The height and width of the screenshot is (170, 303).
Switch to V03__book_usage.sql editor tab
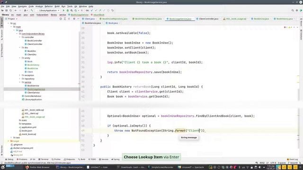click(x=236, y=19)
